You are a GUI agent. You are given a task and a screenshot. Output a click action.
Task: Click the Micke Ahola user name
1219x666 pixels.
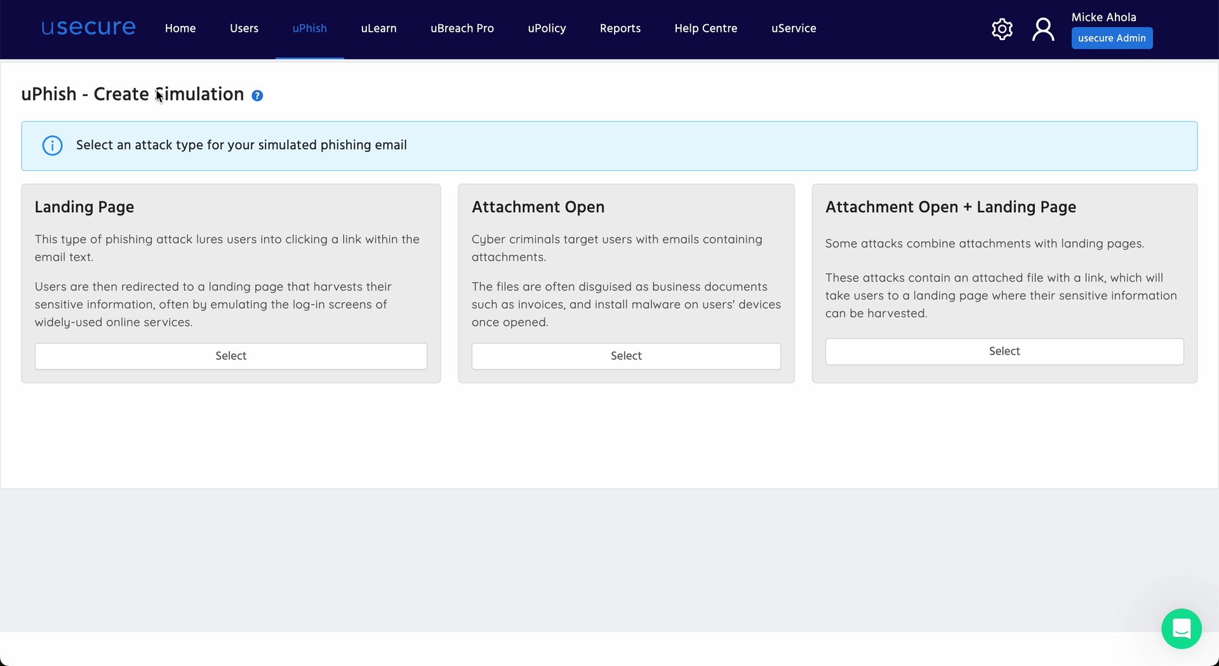tap(1103, 17)
